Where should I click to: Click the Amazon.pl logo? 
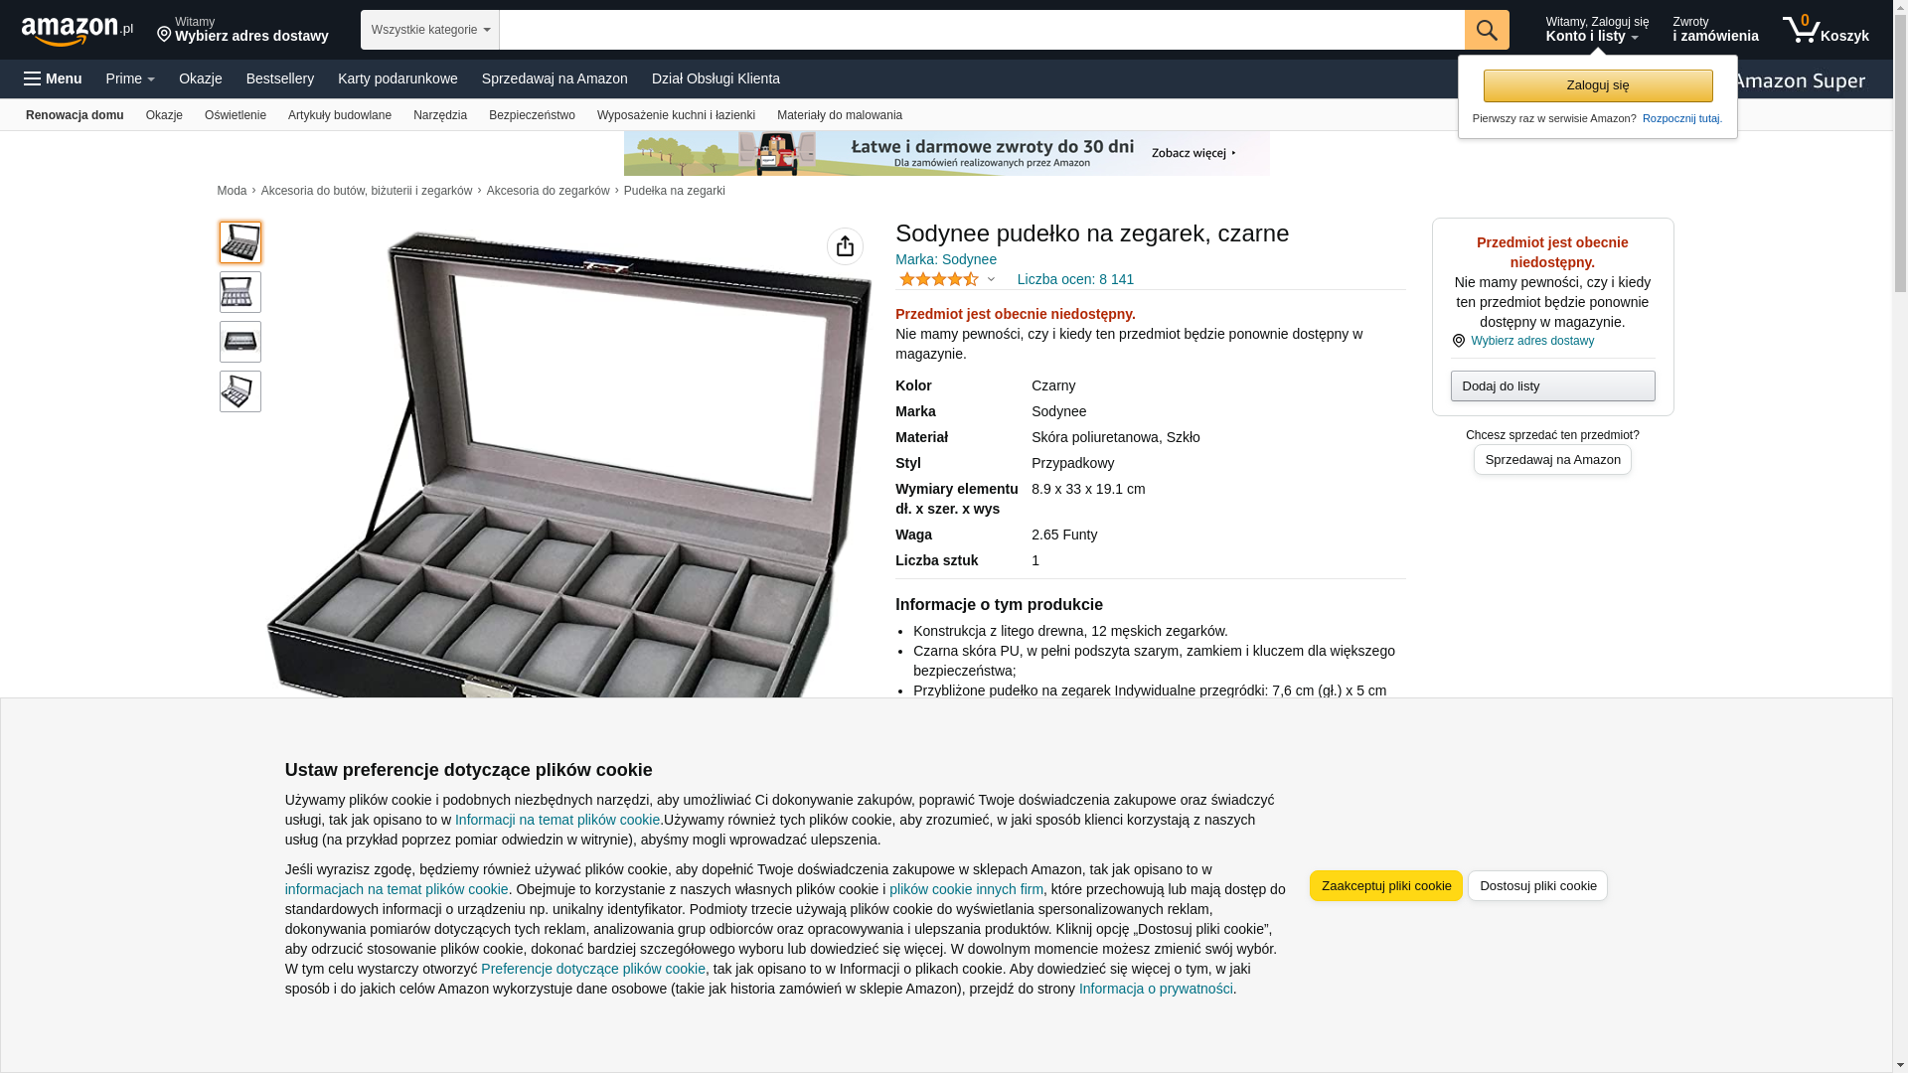pos(77,31)
